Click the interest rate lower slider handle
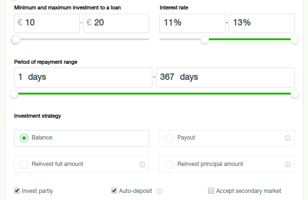The width and height of the screenshot is (308, 200). click(205, 39)
